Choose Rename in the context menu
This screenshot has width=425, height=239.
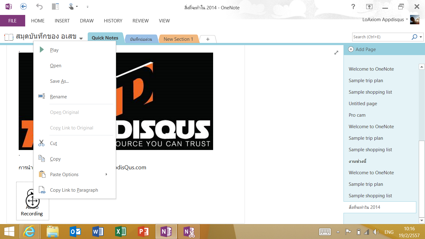[75, 96]
